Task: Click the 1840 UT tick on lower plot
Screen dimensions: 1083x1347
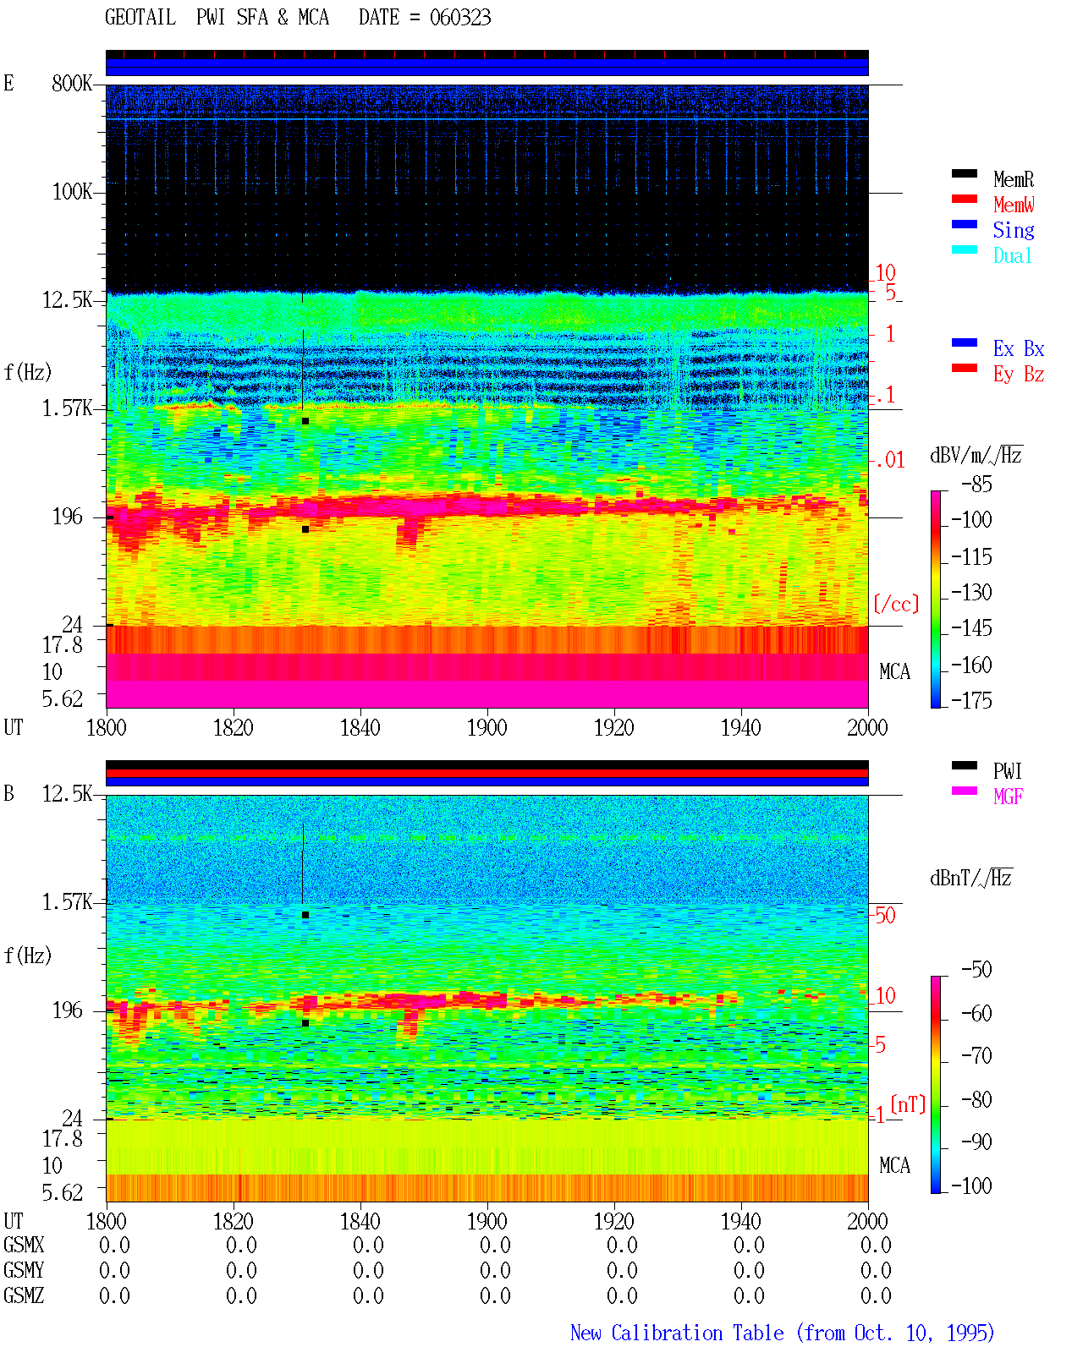Action: point(360,1221)
